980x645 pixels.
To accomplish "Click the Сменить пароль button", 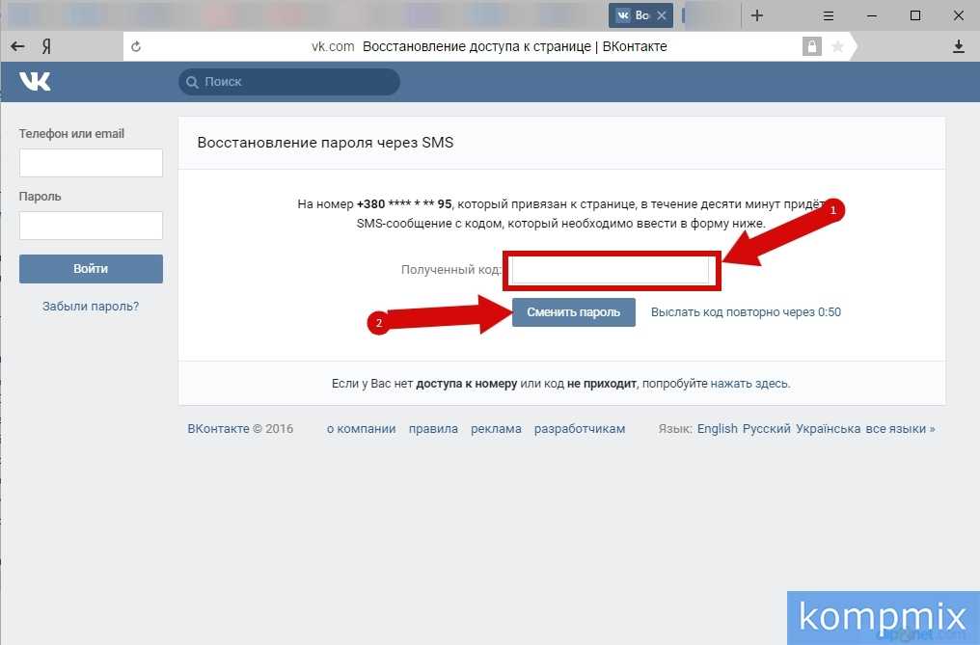I will pos(574,311).
